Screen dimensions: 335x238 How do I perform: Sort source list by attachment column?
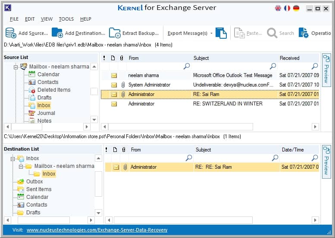[x=122, y=58]
